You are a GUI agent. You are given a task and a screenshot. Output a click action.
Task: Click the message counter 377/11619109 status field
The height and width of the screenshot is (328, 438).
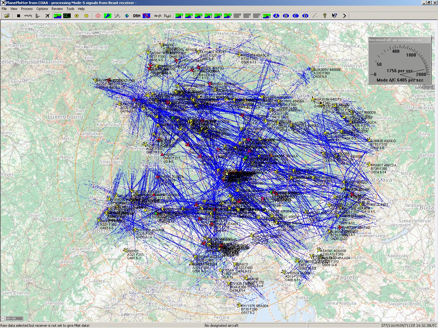point(398,326)
